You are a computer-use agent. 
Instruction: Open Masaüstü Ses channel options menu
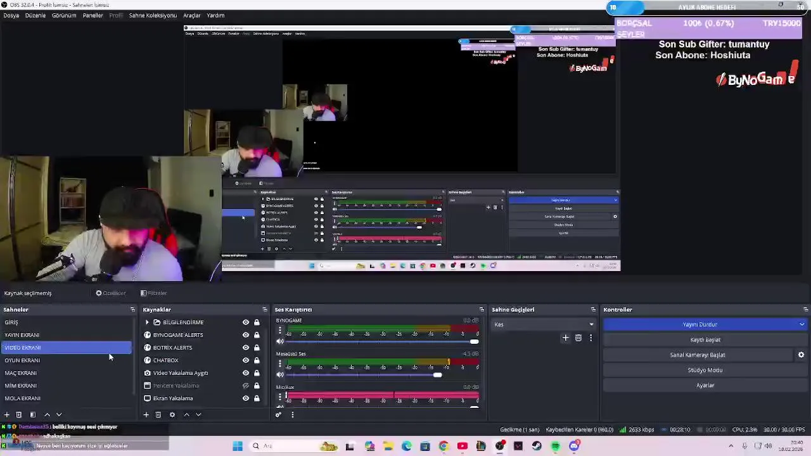(279, 364)
